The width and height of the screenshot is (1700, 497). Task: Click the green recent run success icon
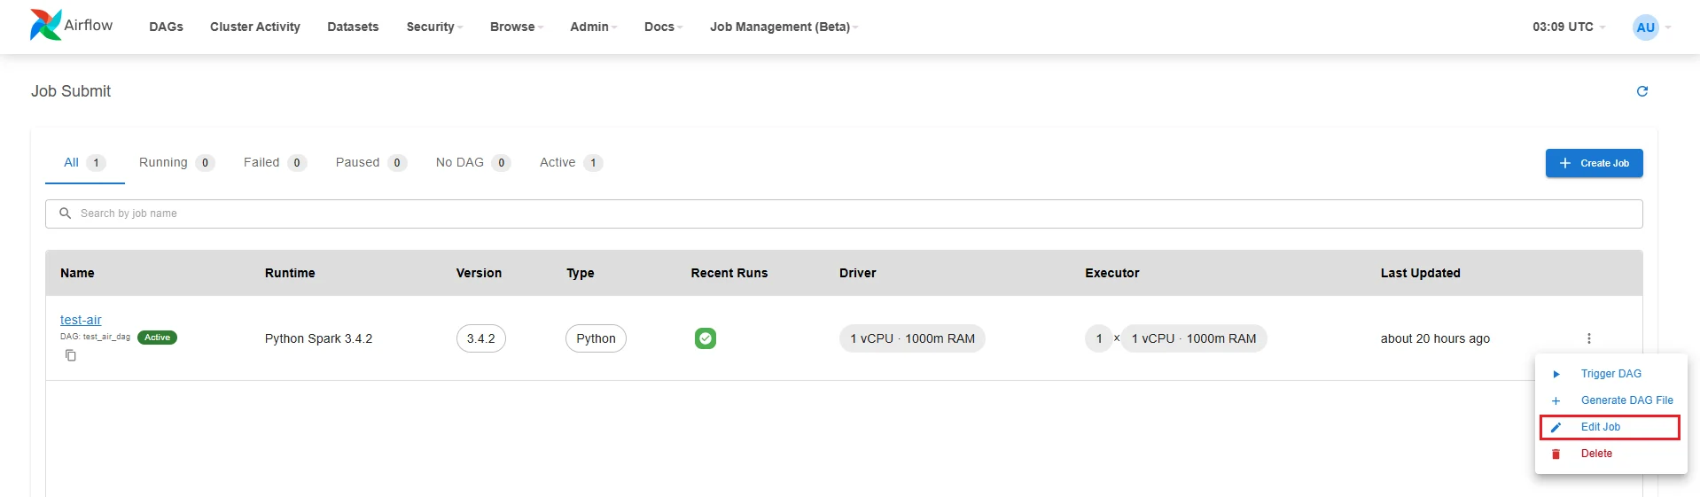pyautogui.click(x=706, y=338)
